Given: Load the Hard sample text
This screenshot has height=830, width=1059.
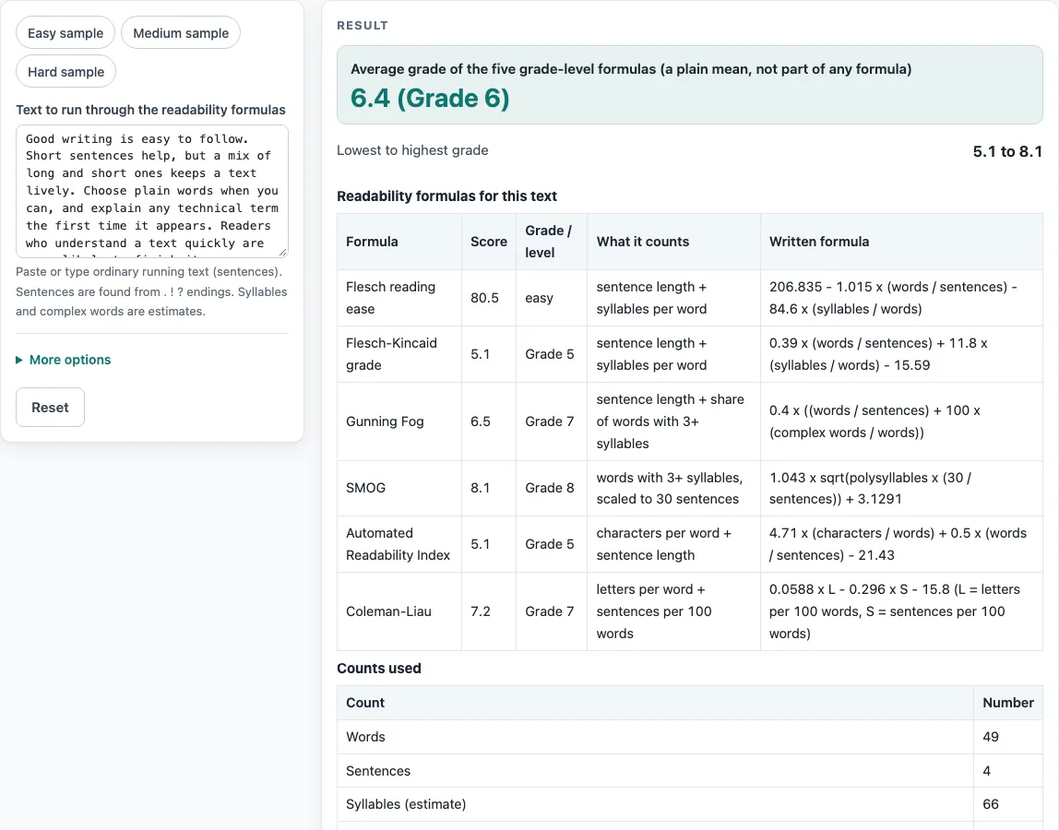Looking at the screenshot, I should pos(65,72).
